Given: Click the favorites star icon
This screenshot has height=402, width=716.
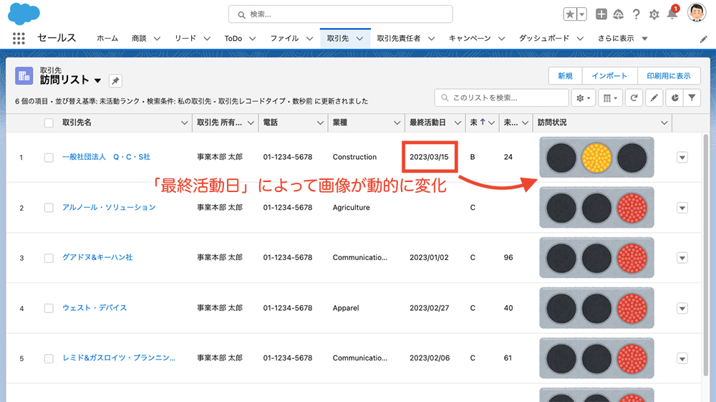Looking at the screenshot, I should coord(570,14).
